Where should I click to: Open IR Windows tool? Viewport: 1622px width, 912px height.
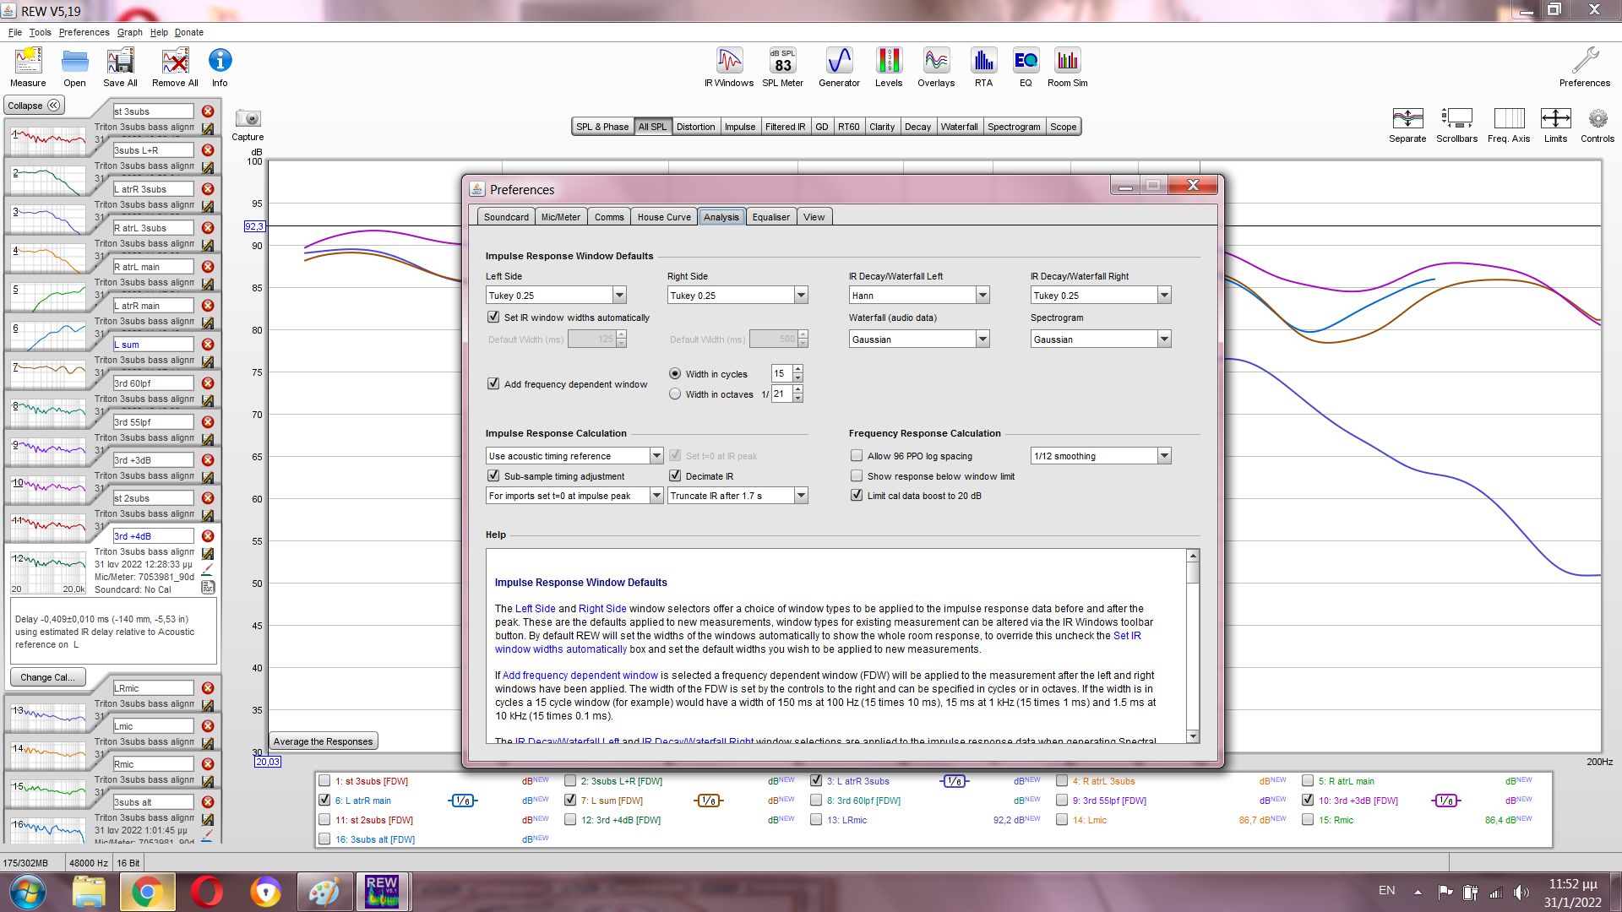(x=729, y=67)
